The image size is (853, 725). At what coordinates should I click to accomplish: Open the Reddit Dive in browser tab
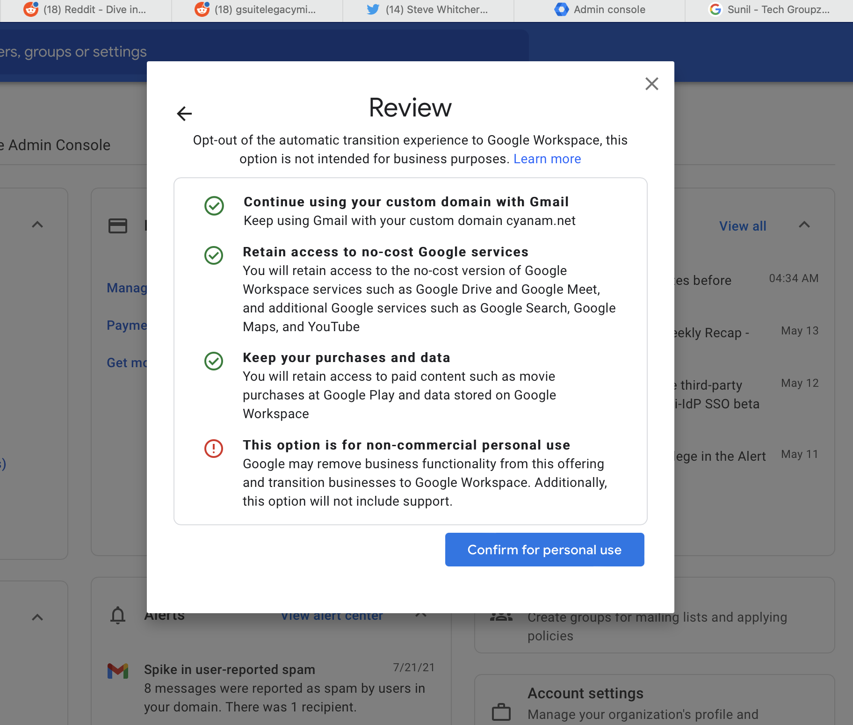click(x=86, y=10)
